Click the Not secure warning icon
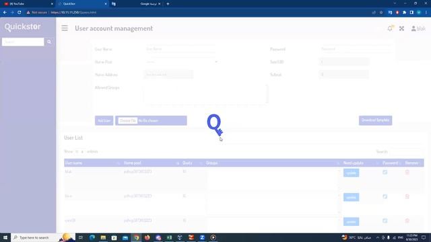 point(28,12)
